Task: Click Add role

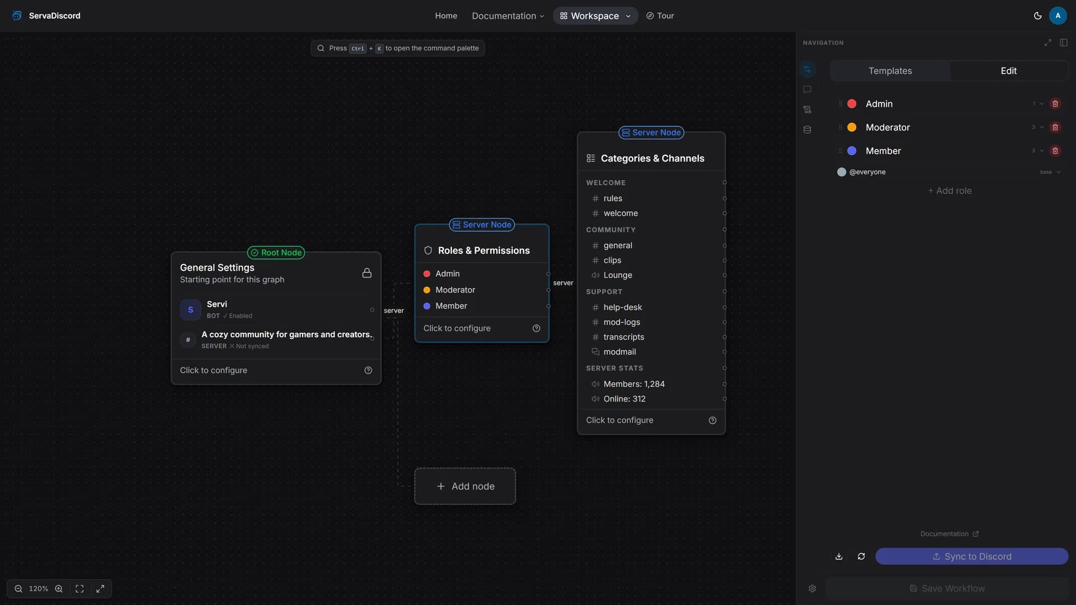Action: pyautogui.click(x=949, y=190)
